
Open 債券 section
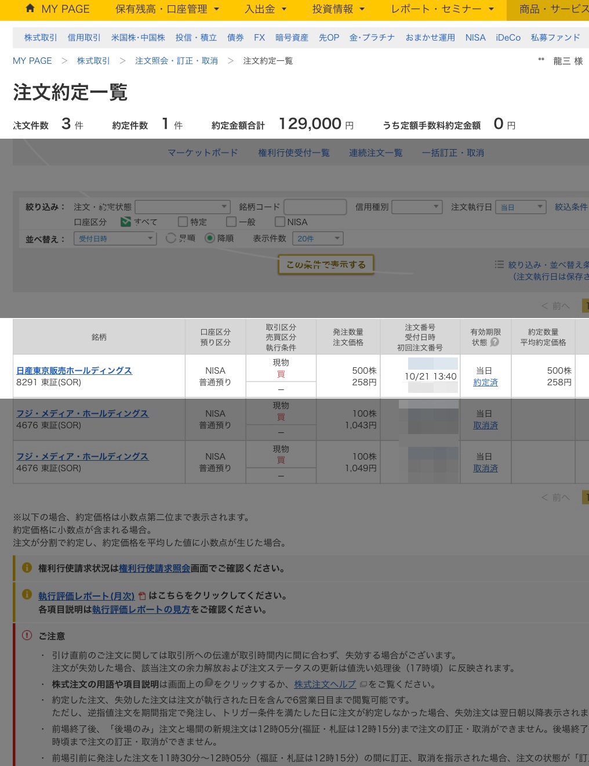235,38
